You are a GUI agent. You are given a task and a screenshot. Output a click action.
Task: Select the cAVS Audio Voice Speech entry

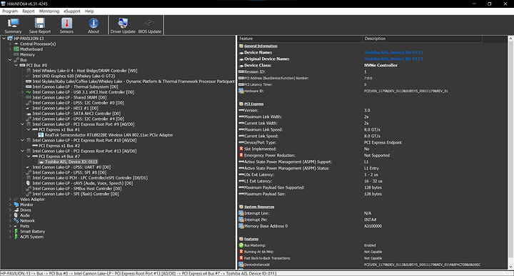pos(83,183)
